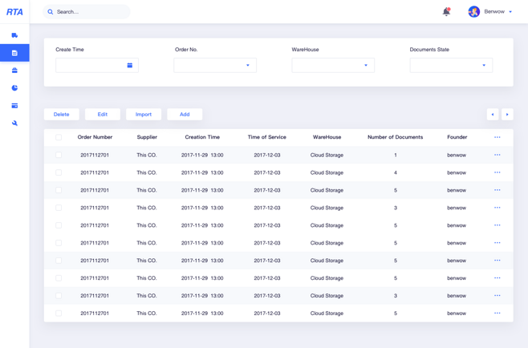Go to the next page arrow
528x348 pixels.
pos(507,115)
